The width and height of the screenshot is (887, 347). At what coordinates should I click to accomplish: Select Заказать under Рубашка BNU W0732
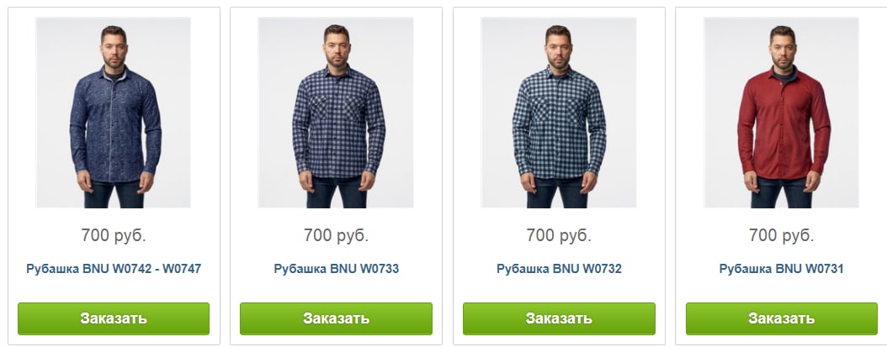point(559,318)
